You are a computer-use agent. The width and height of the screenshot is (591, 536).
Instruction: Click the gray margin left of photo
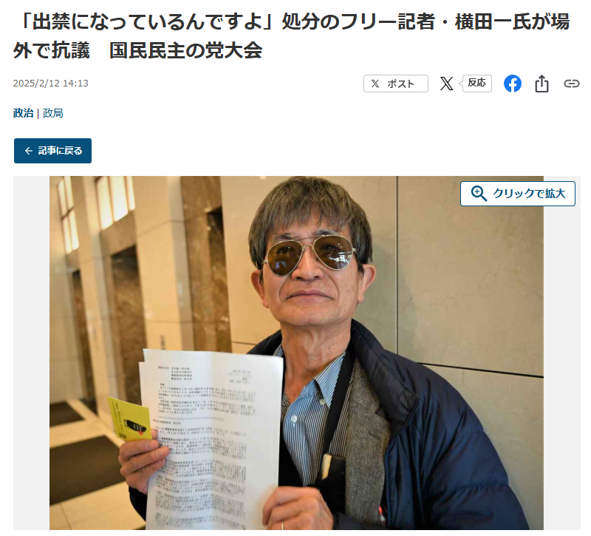(x=31, y=353)
